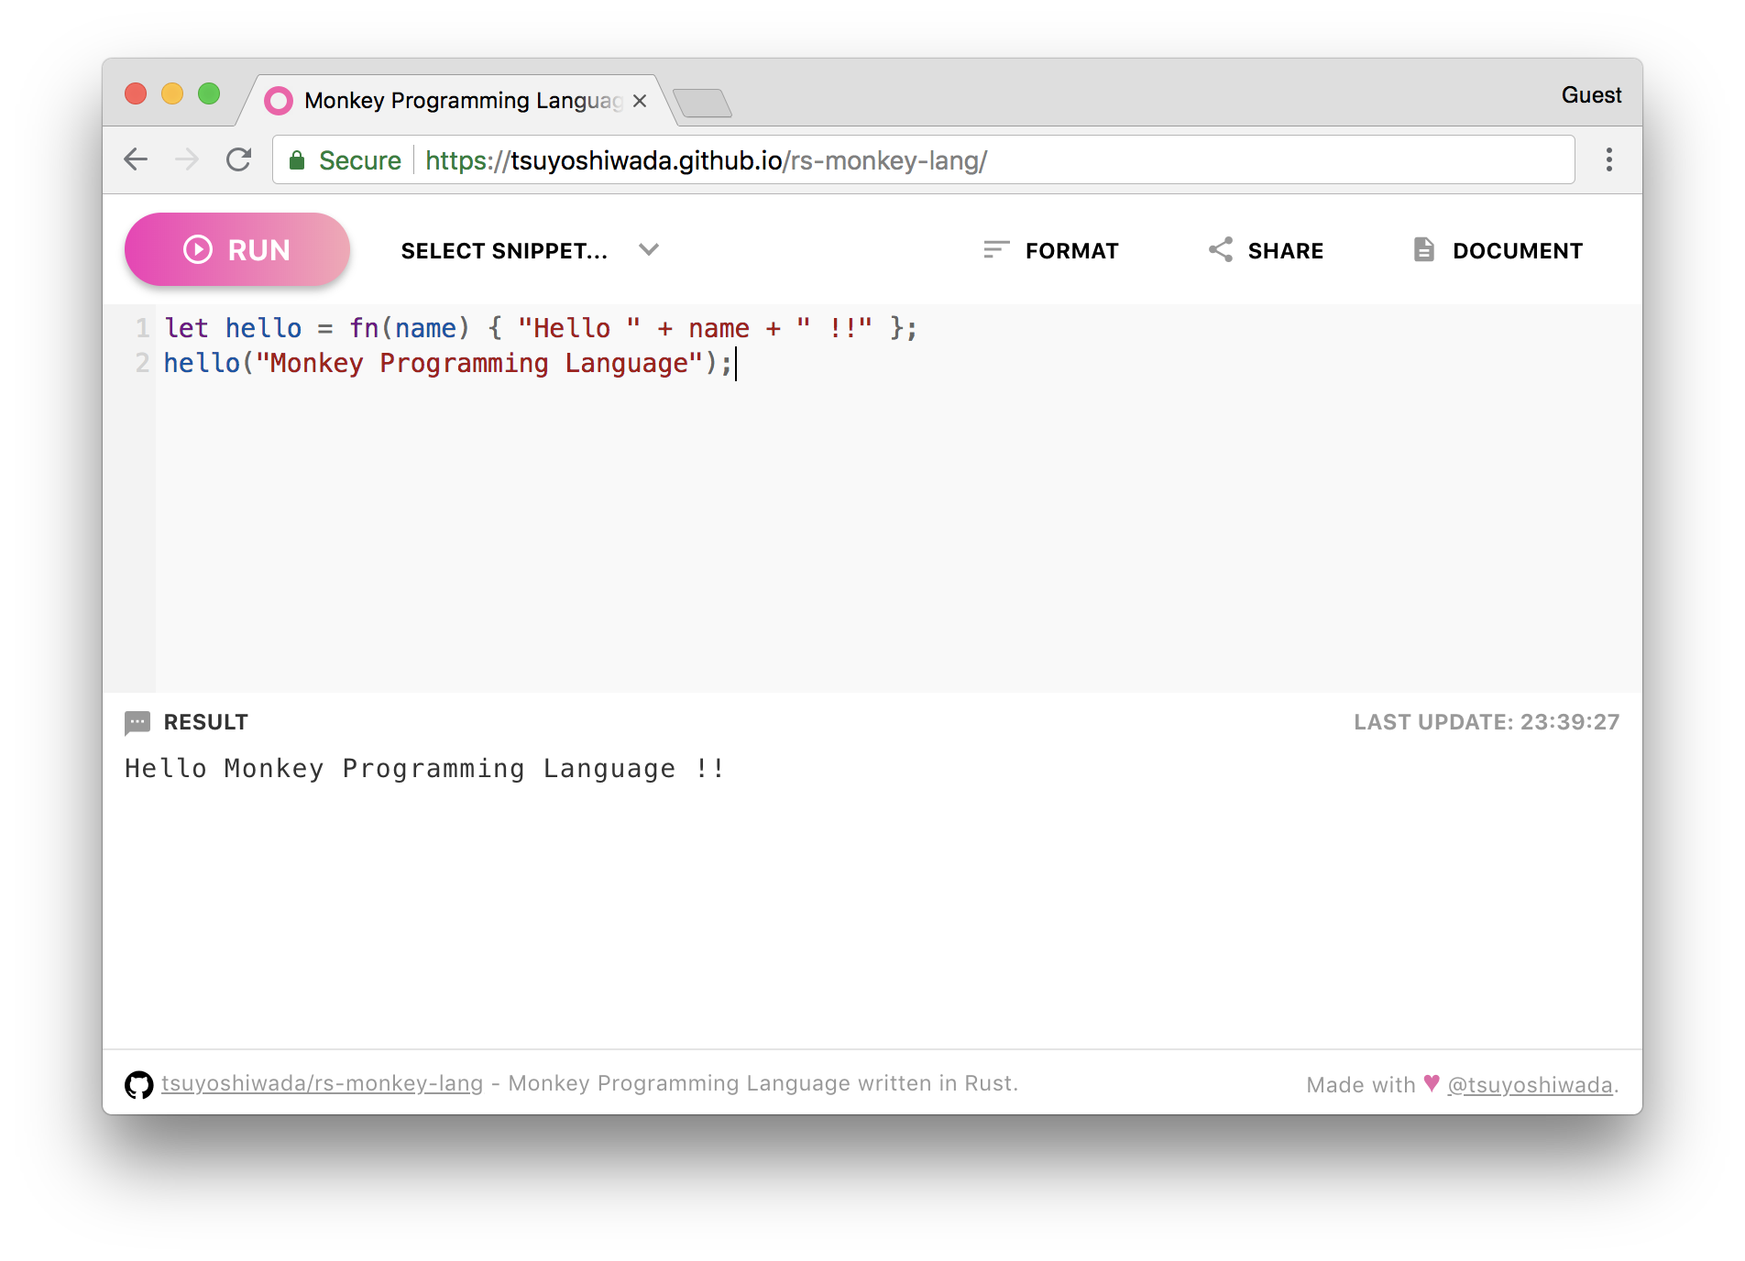
Task: Open the @tsuyoshiwada profile link
Action: [1530, 1085]
